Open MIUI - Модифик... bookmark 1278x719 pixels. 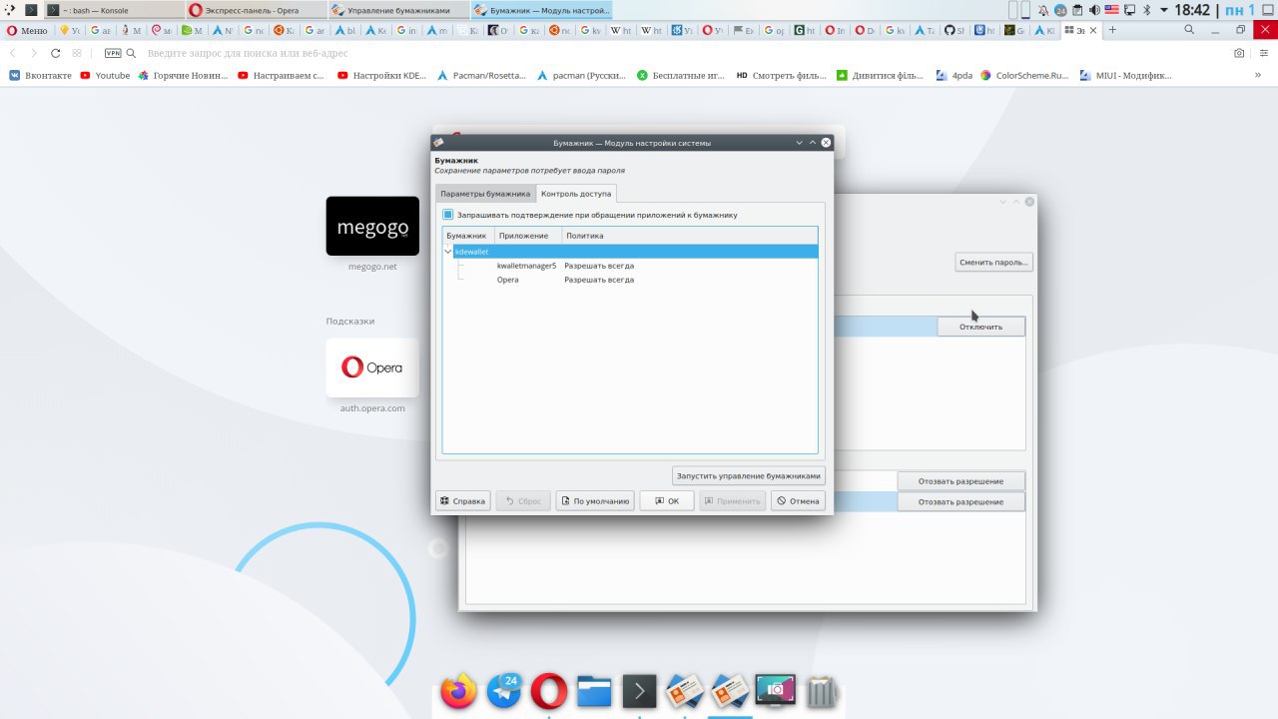click(x=1125, y=75)
